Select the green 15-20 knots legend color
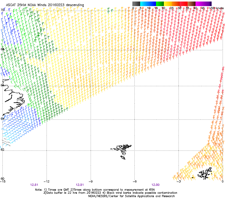The height and width of the screenshot is (198, 225). 160,4
